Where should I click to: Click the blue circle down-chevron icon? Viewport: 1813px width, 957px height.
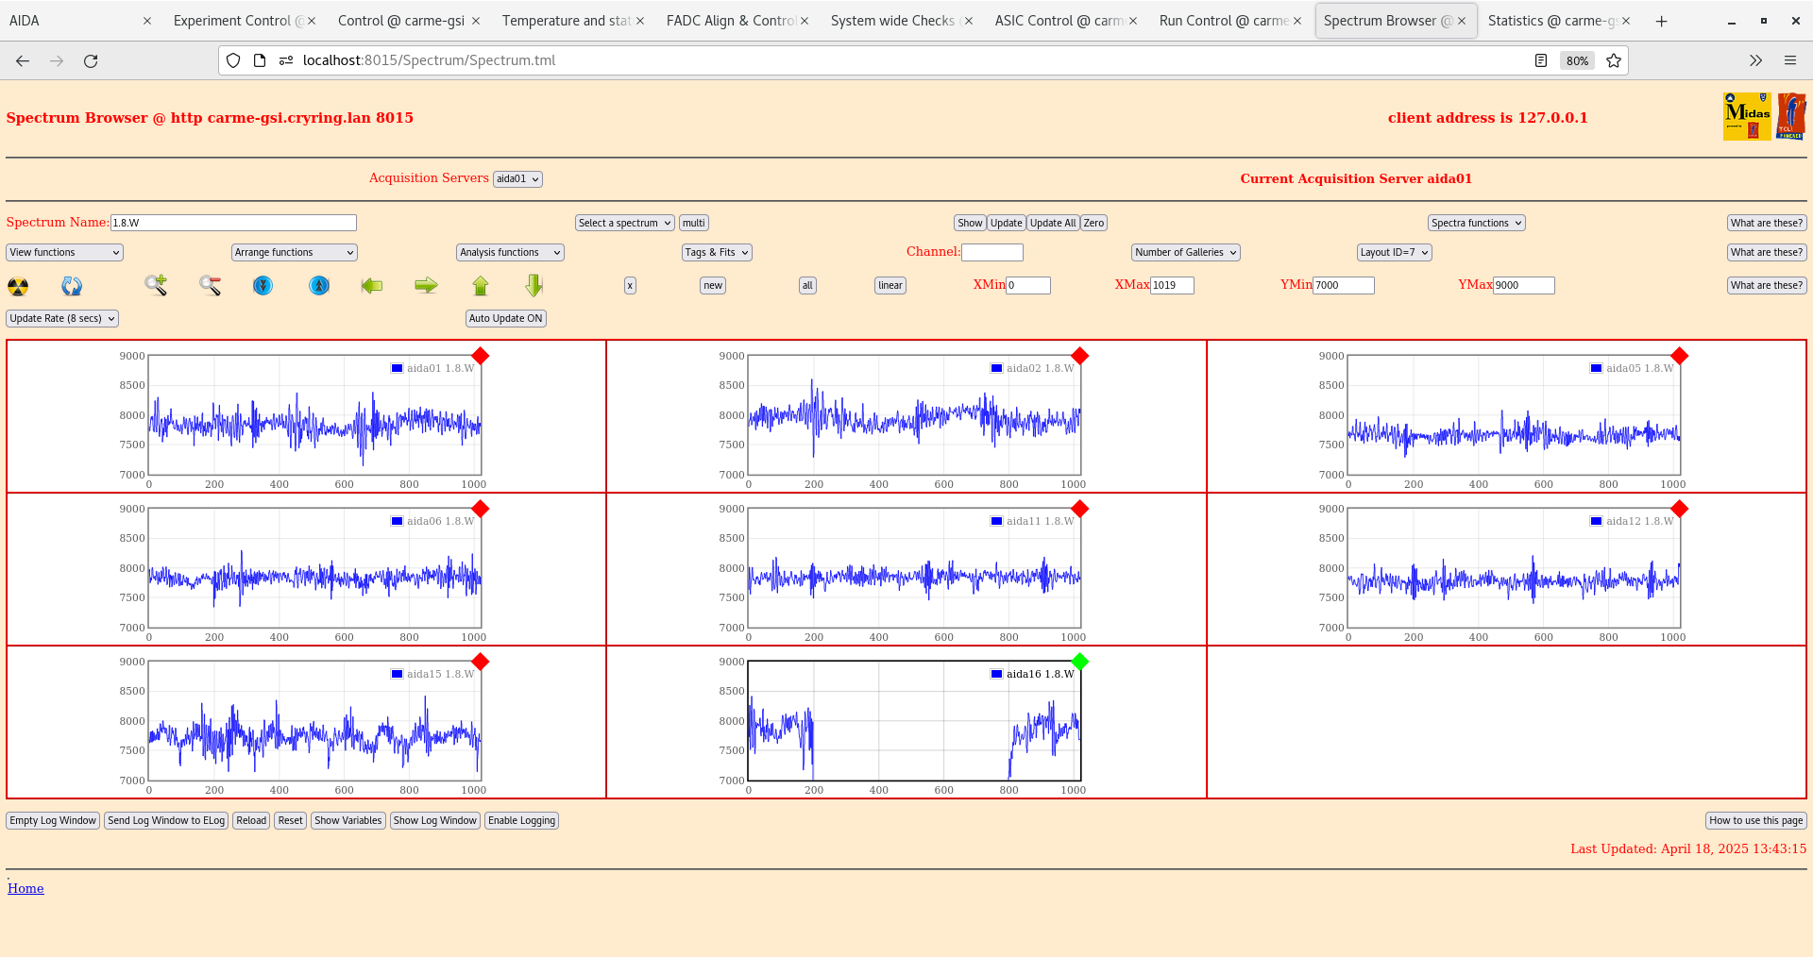[263, 285]
